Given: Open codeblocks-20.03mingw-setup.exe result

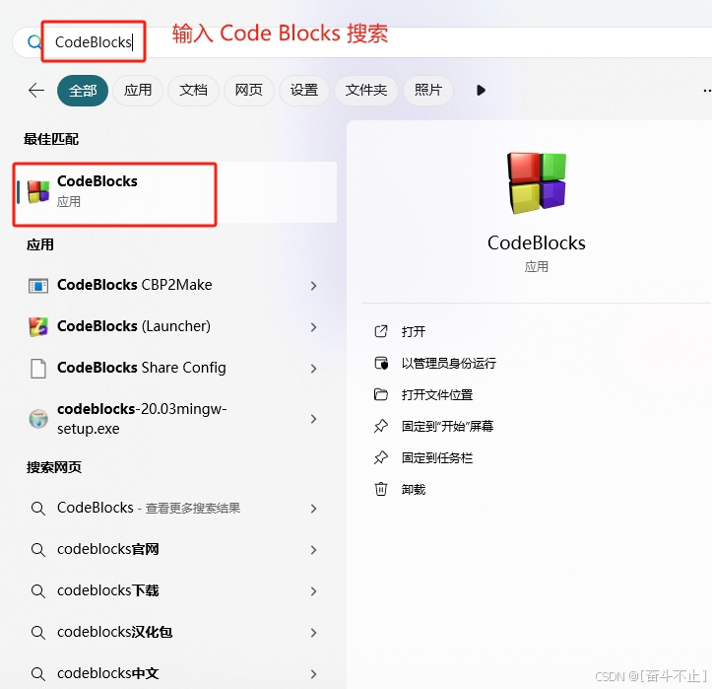Looking at the screenshot, I should click(x=174, y=419).
